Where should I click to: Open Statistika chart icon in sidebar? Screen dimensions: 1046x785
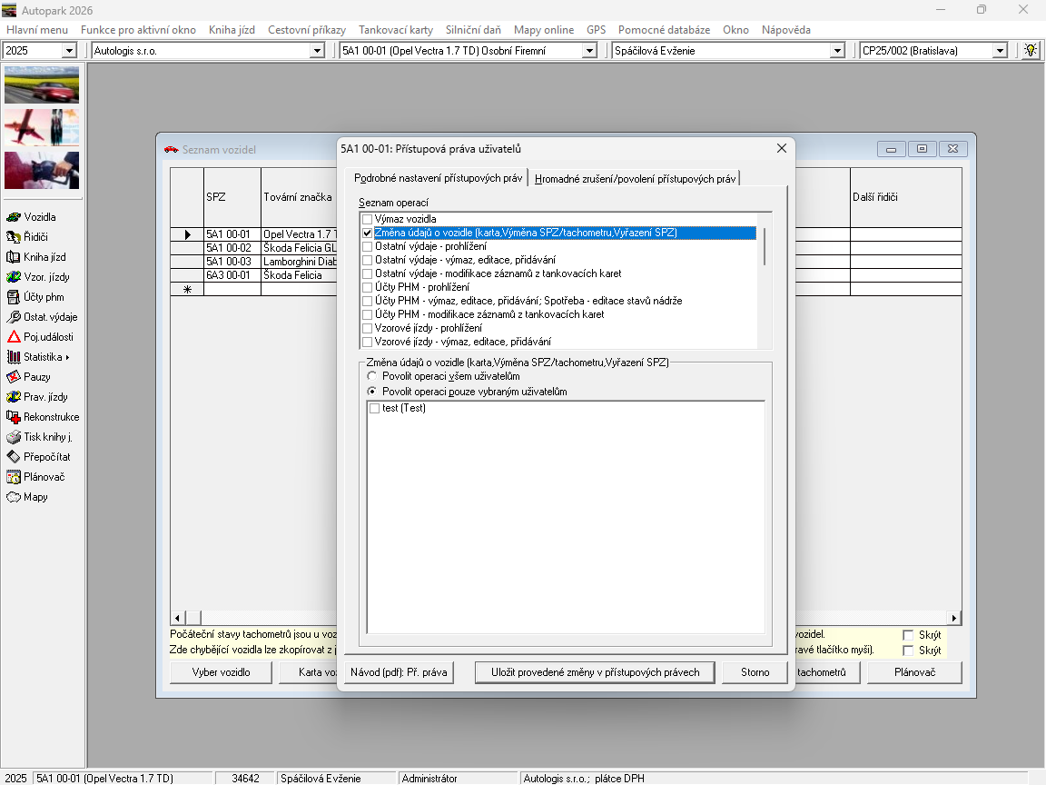(14, 357)
